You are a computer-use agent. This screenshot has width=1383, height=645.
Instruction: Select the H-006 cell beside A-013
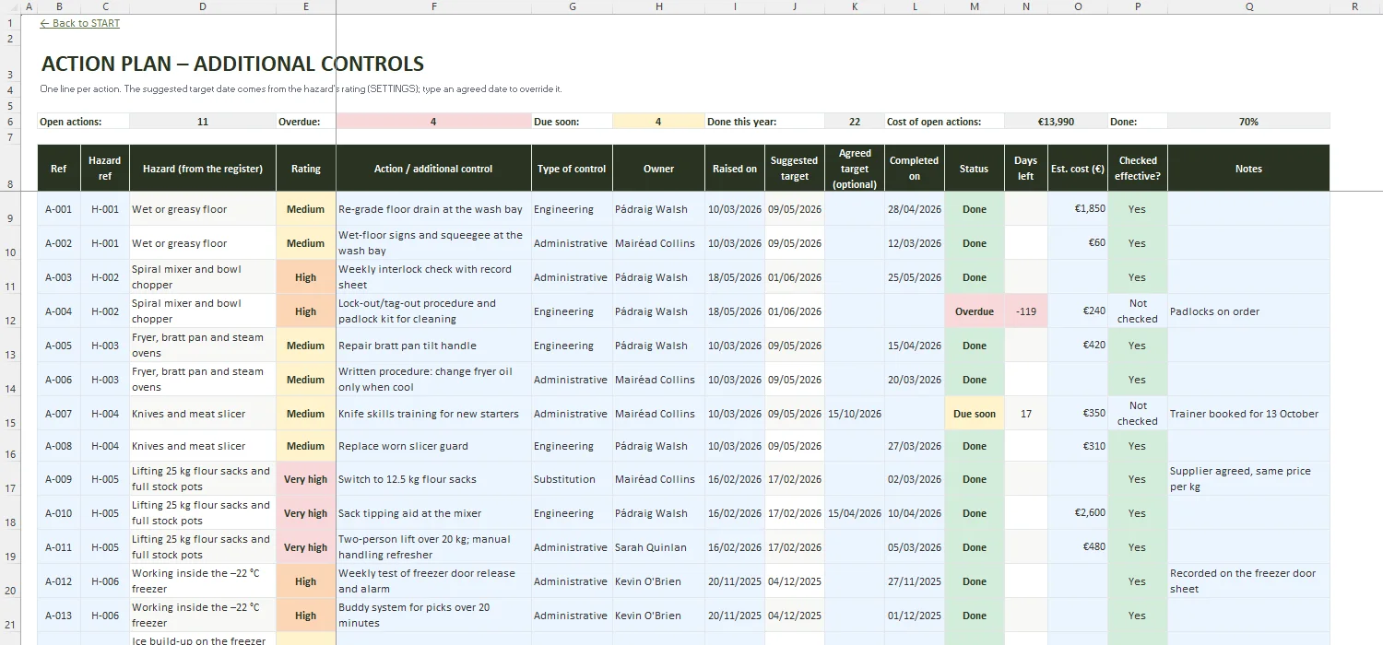(105, 616)
